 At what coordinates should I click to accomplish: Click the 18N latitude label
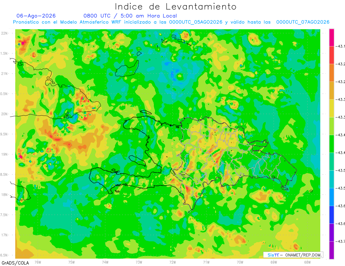point(4,195)
